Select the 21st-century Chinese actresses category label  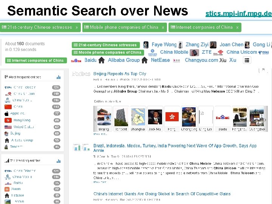pyautogui.click(x=106, y=45)
